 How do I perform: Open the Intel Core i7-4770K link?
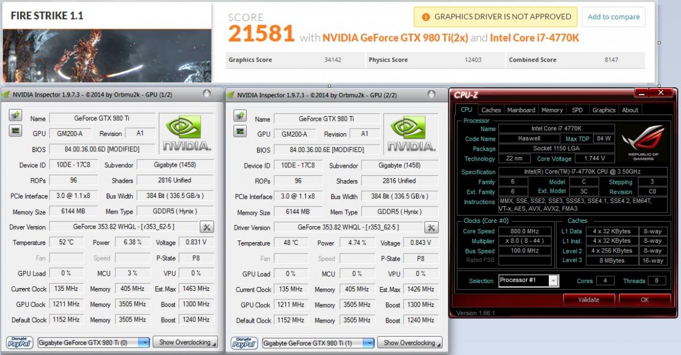[534, 38]
